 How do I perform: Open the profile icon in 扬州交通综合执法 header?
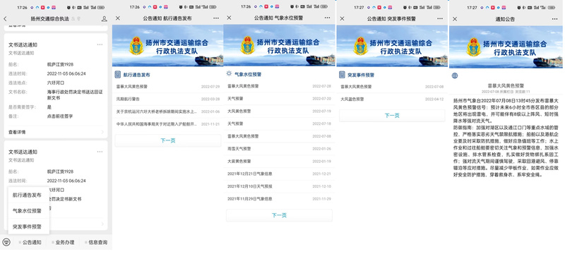tap(104, 19)
